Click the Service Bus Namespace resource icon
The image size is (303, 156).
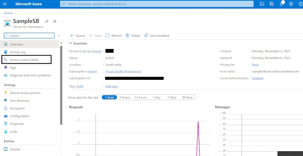[7, 23]
